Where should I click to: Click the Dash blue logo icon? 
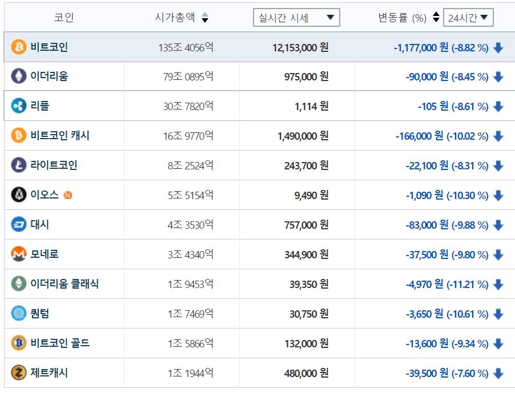pos(19,225)
